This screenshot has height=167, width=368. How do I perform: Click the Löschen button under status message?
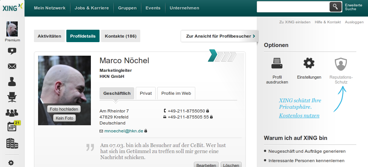(231, 165)
